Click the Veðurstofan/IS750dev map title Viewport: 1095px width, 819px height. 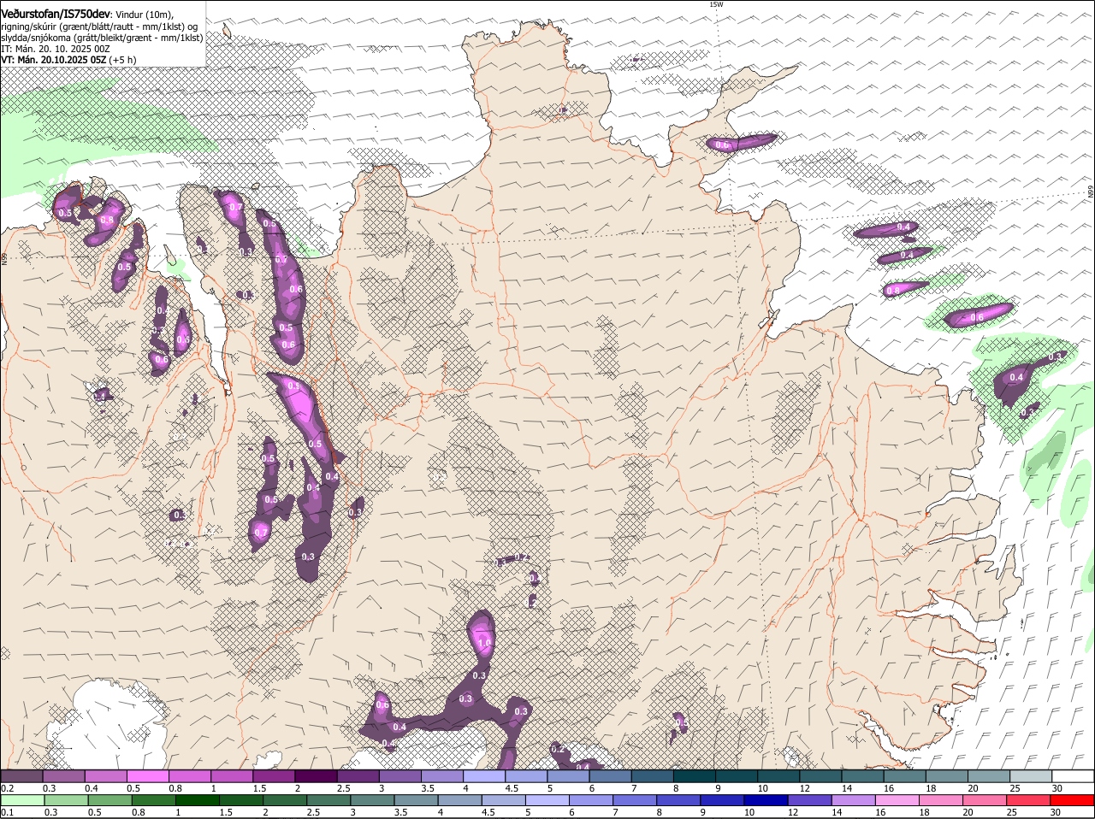(56, 14)
